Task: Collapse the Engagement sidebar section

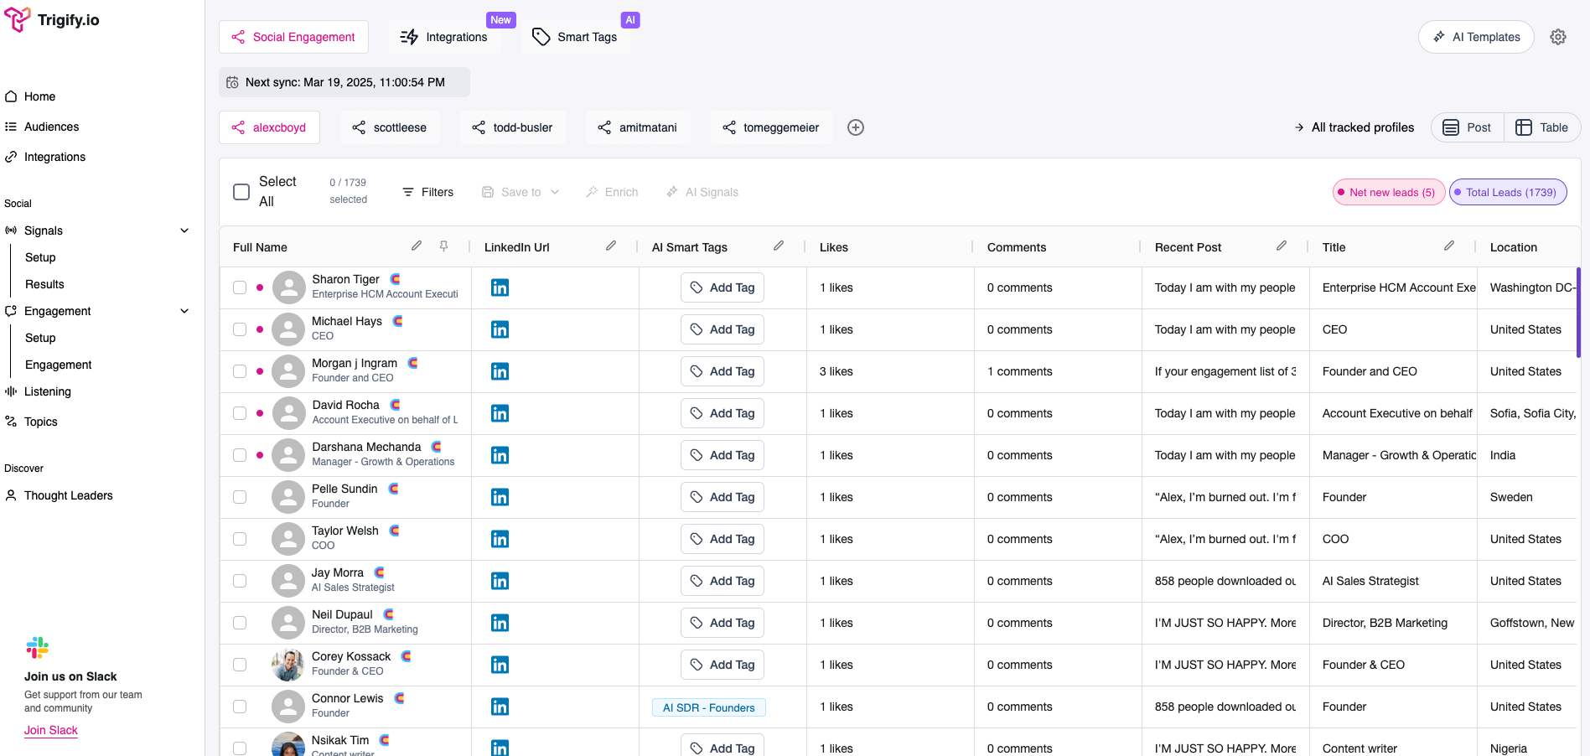Action: 184,311
